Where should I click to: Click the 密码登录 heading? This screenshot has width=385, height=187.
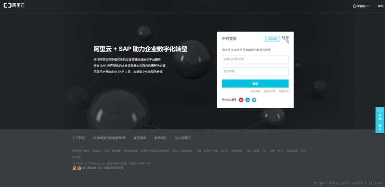229,39
